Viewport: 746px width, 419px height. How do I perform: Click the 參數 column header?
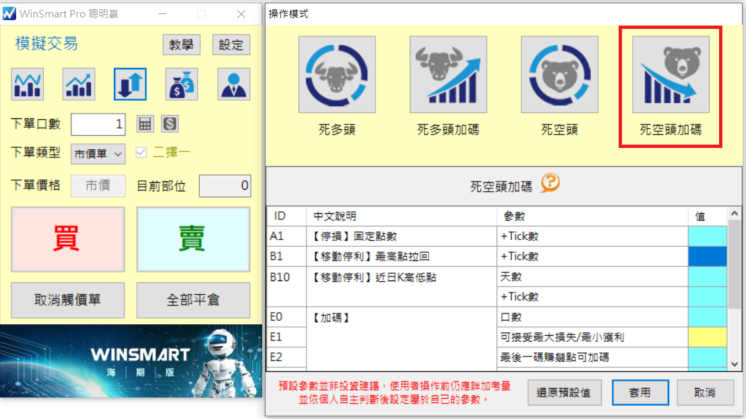pos(592,216)
